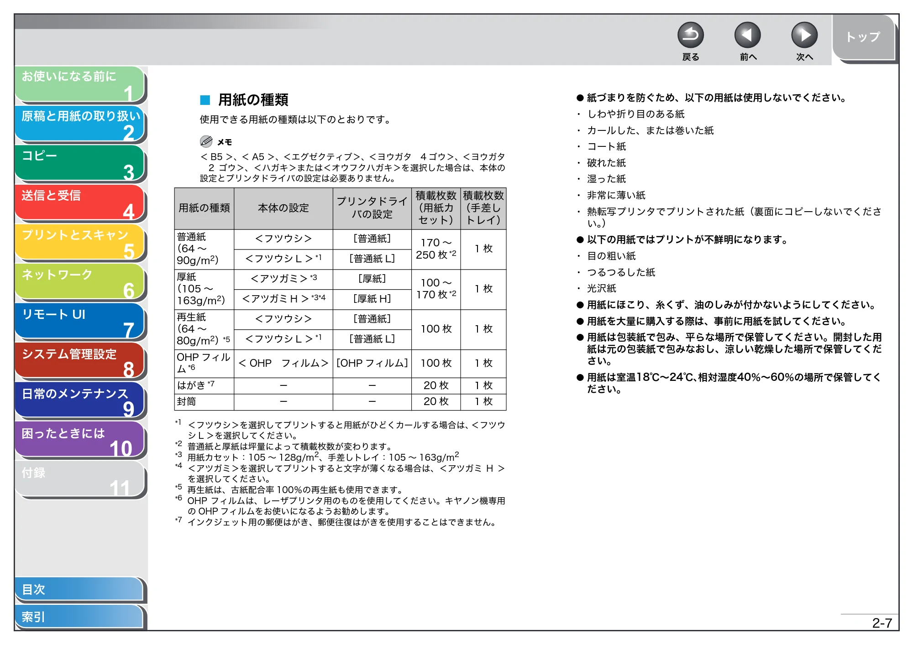
Task: Jump to chapter 9 日常のメンテナンス
Action: point(80,401)
